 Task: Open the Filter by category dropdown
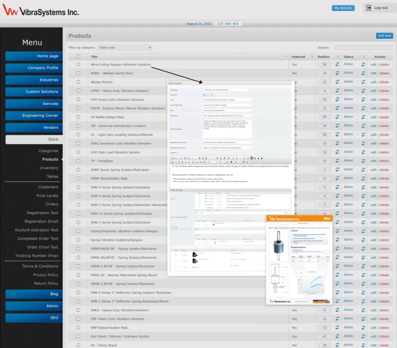click(124, 48)
